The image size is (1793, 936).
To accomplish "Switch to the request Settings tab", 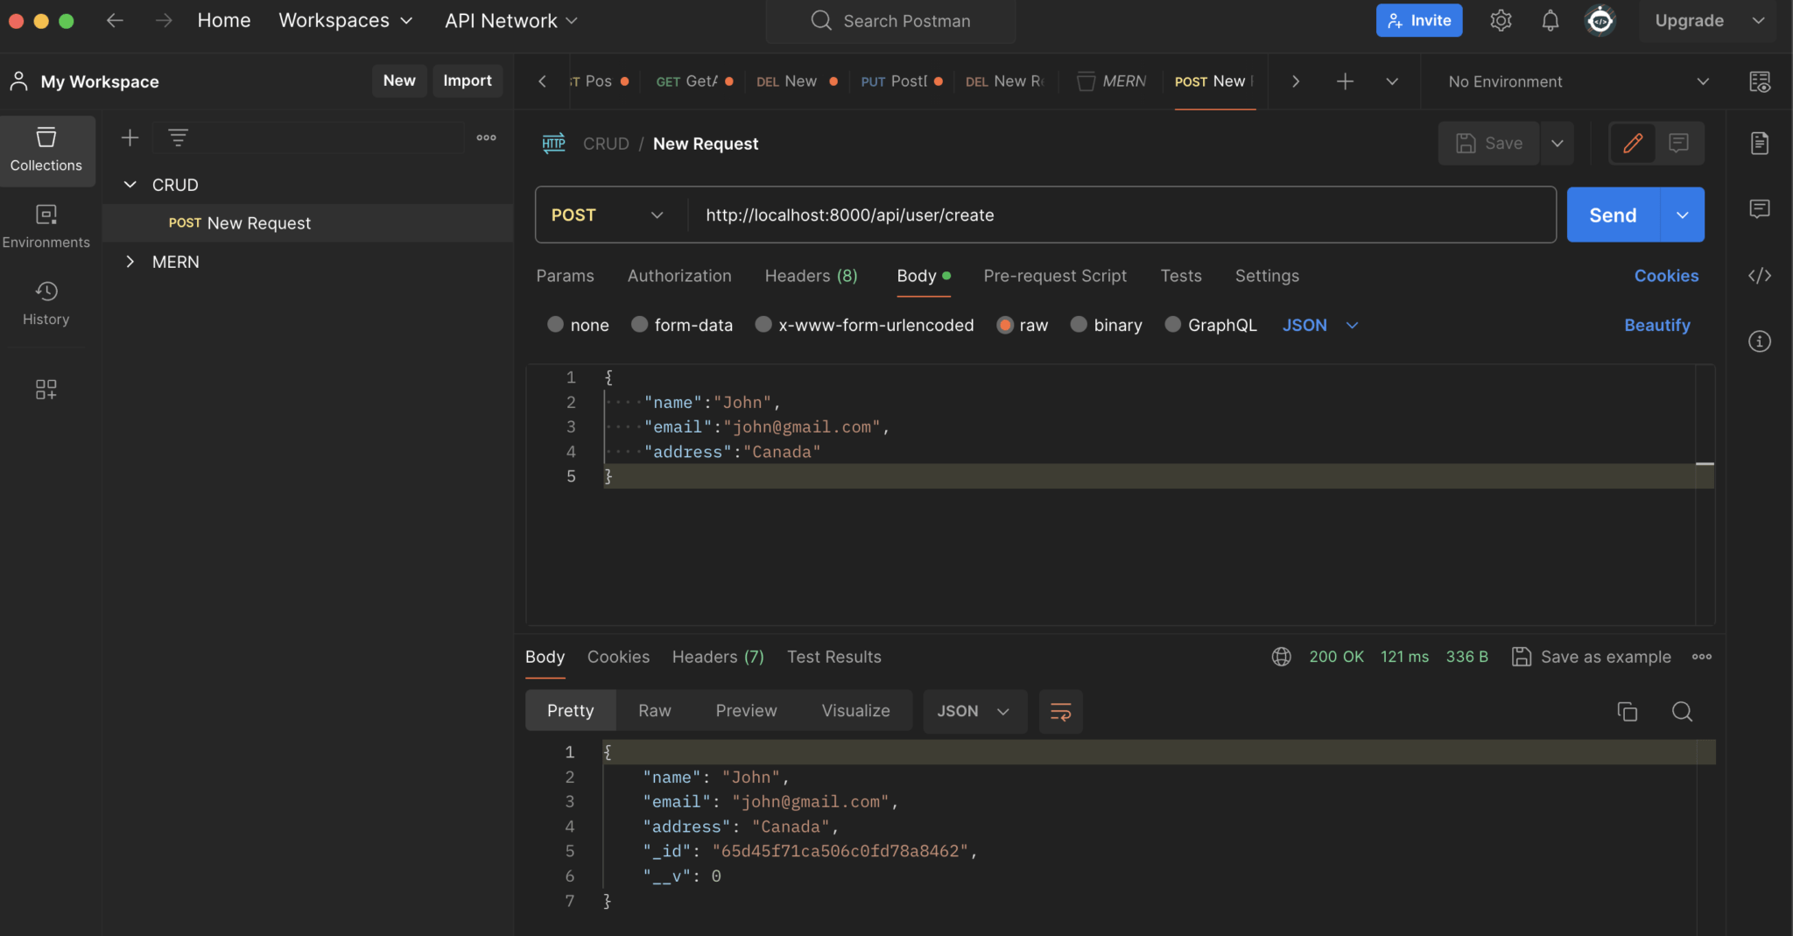I will coord(1267,276).
